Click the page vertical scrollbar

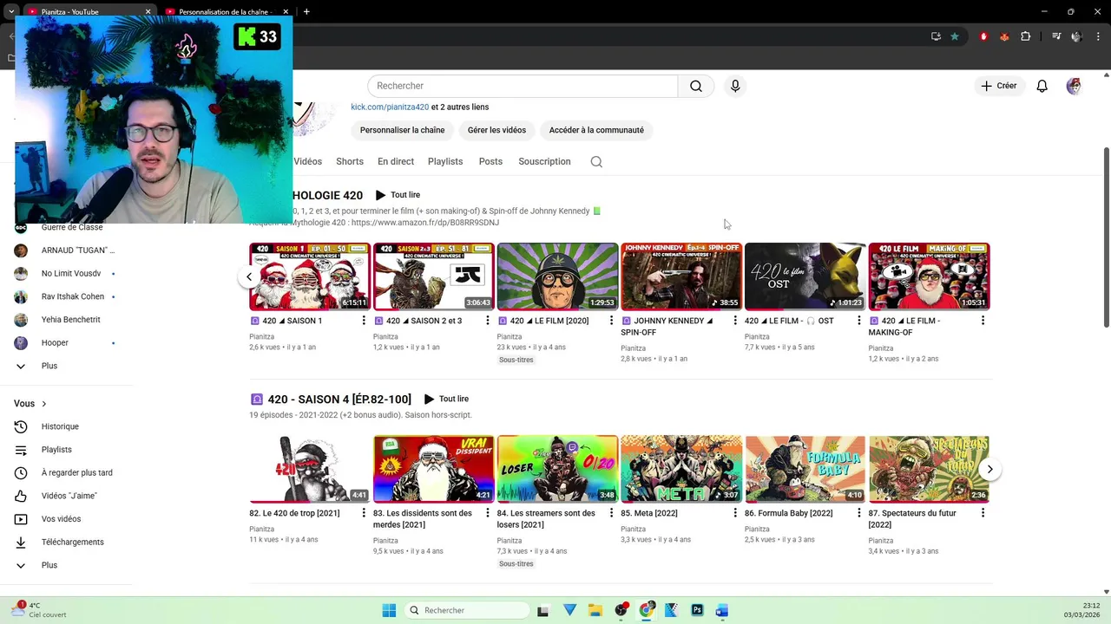tap(1106, 238)
